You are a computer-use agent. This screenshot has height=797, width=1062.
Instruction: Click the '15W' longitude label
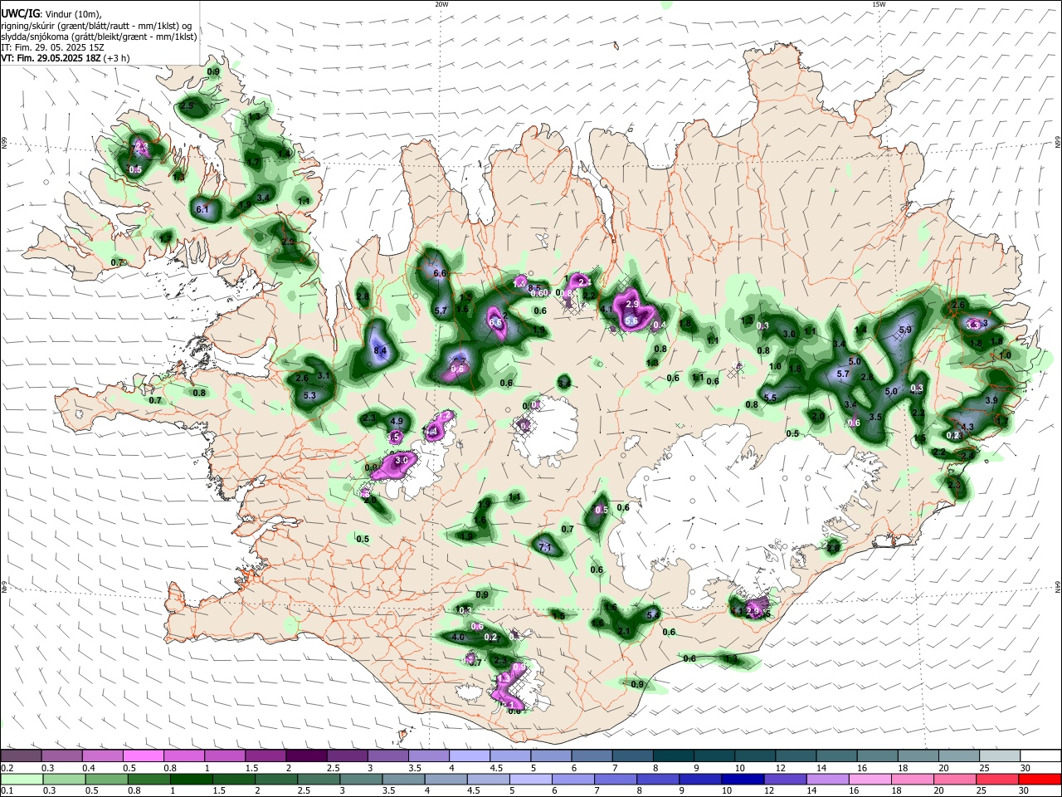pos(879,4)
